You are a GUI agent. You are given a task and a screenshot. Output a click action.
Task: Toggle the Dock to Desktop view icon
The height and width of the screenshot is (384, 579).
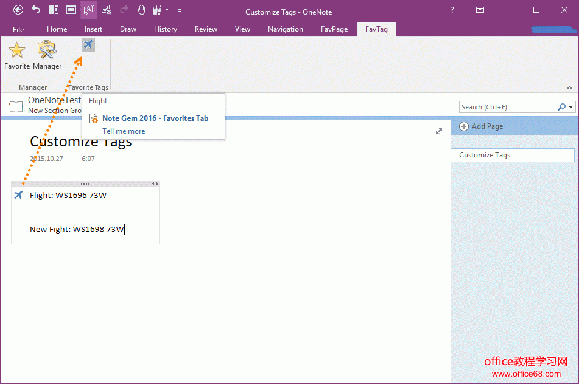point(54,10)
